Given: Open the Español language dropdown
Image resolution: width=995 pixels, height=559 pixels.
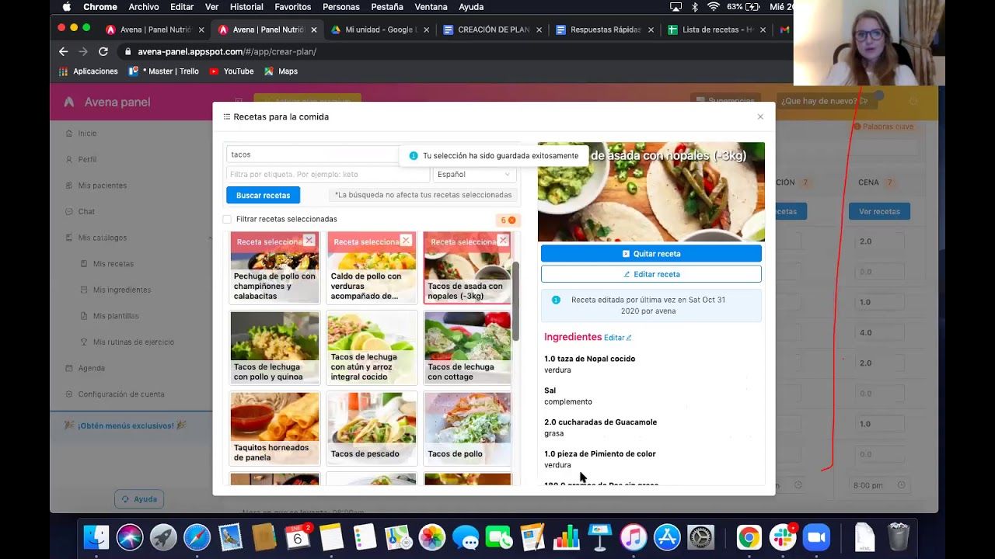Looking at the screenshot, I should coord(474,175).
